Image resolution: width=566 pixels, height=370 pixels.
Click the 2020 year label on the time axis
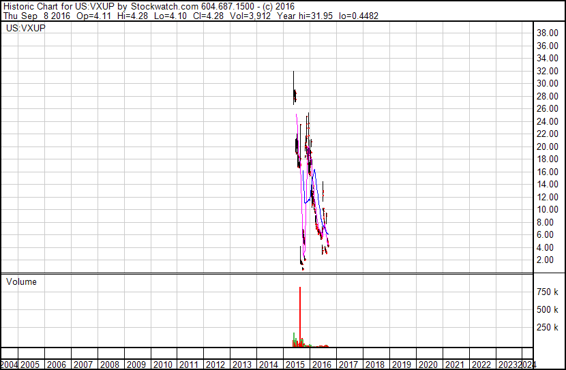428,365
